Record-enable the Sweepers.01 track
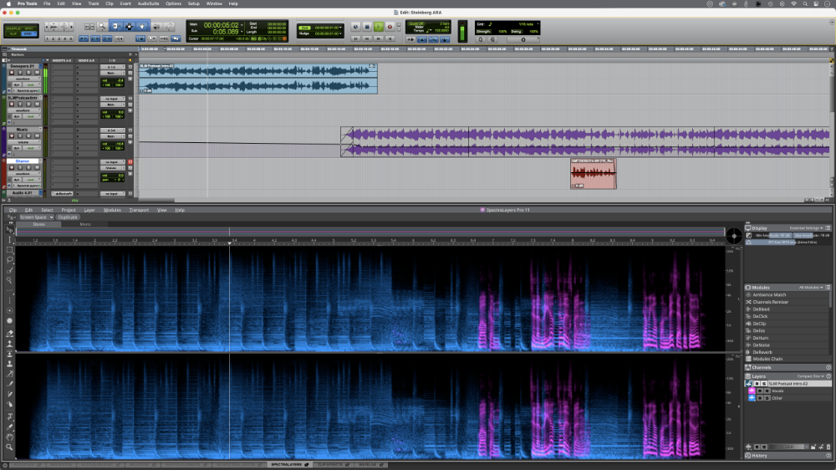Screen dimensions: 836x470 12,73
